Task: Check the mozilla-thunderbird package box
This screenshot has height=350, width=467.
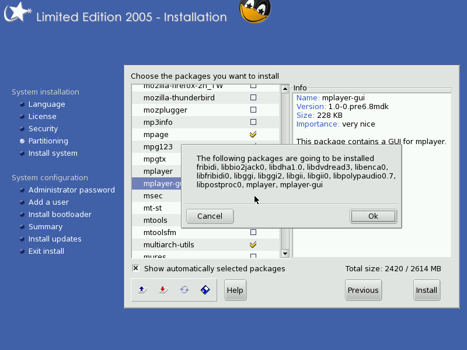Action: [x=253, y=97]
